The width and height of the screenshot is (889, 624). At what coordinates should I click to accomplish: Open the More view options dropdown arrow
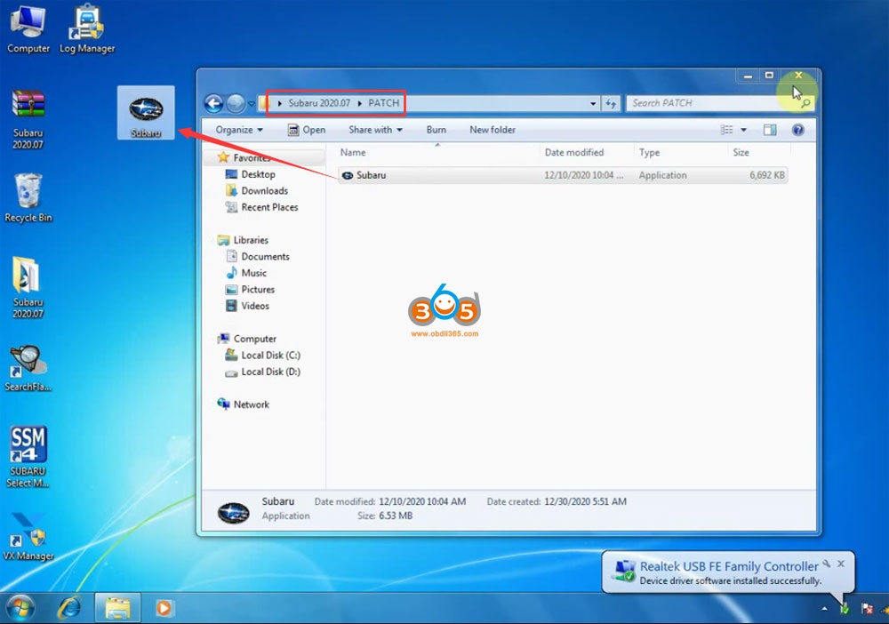[744, 130]
